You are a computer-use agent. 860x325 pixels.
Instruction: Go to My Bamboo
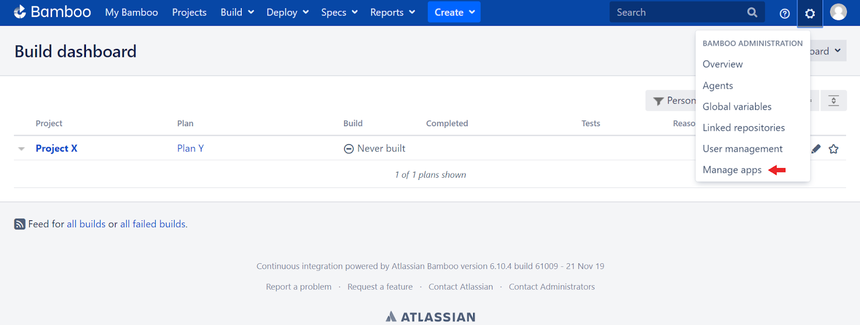(132, 12)
